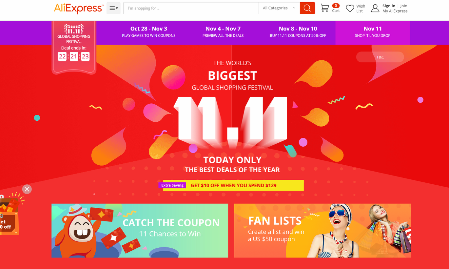Close the floating coupon popup
The width and height of the screenshot is (449, 269).
tap(27, 189)
